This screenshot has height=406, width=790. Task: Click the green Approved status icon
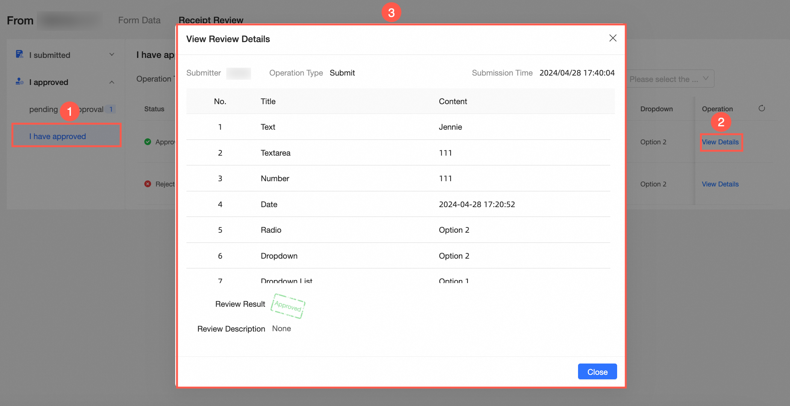[148, 142]
